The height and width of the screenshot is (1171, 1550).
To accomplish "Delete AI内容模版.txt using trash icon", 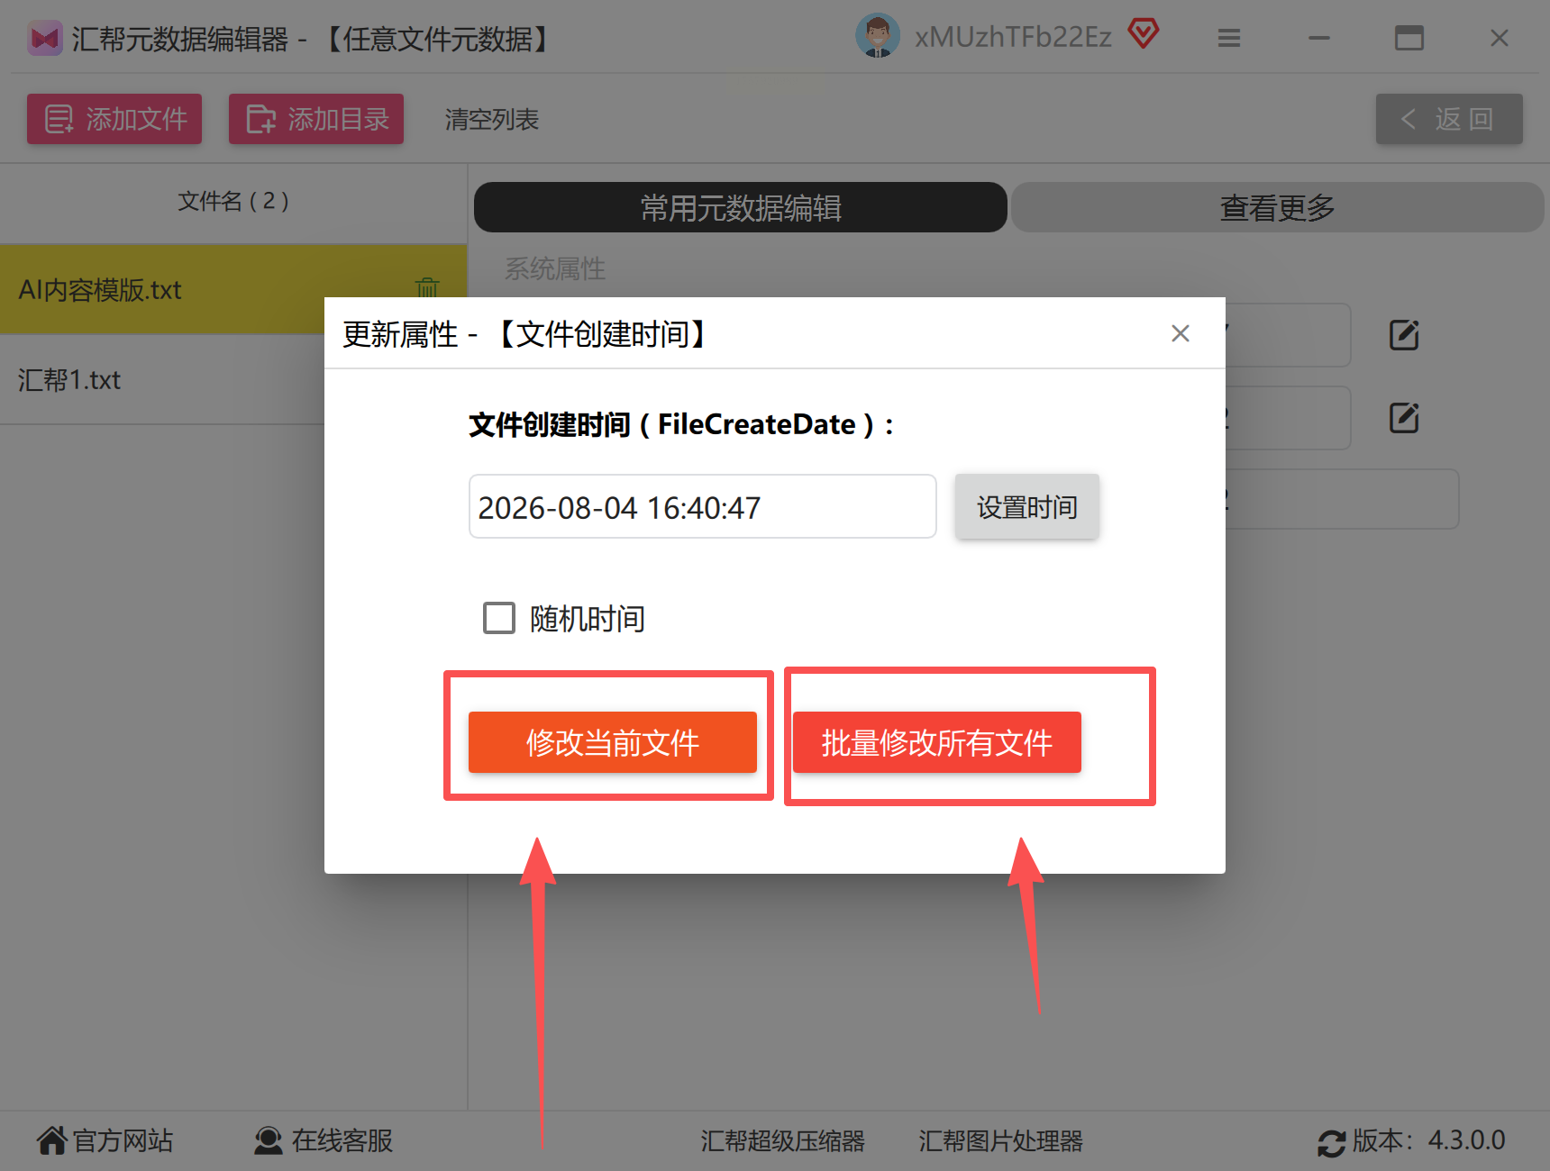I will pyautogui.click(x=427, y=287).
